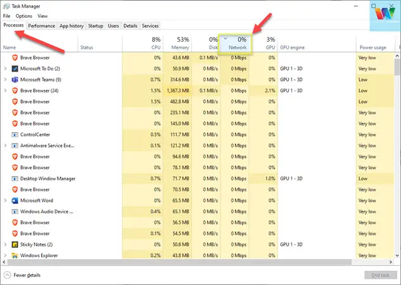Click the Brave icon in the 235.1 MB row
Screen dimensions: 401x285
tap(15, 113)
